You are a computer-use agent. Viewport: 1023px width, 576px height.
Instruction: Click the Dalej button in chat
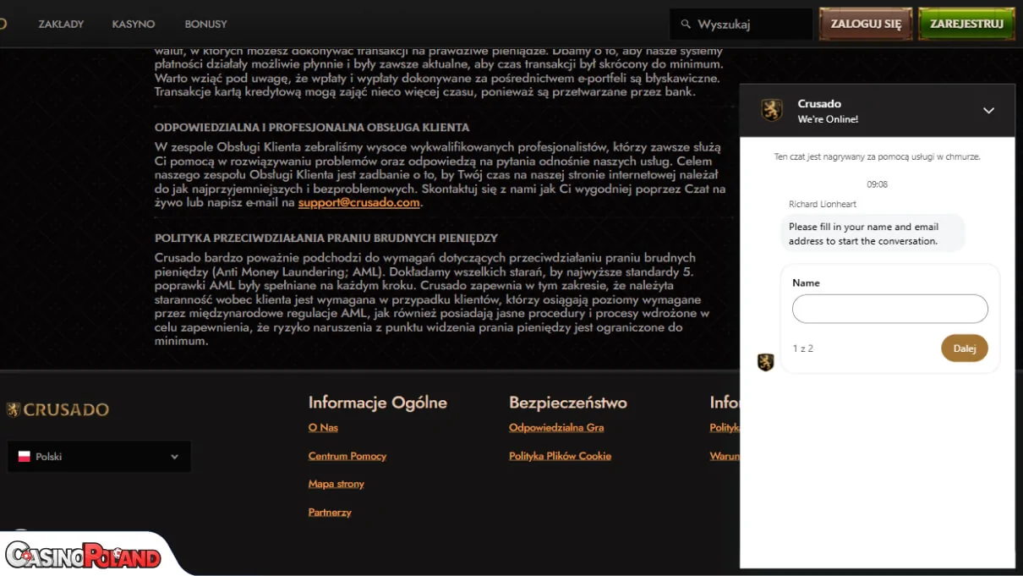(x=965, y=348)
